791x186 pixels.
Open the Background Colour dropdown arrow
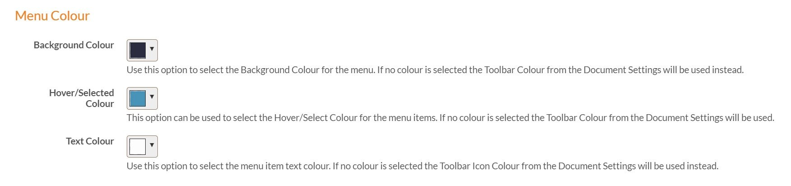click(x=152, y=49)
